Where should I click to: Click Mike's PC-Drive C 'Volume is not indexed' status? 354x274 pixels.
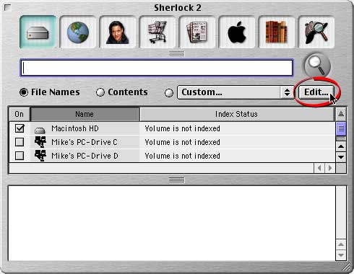click(x=182, y=142)
